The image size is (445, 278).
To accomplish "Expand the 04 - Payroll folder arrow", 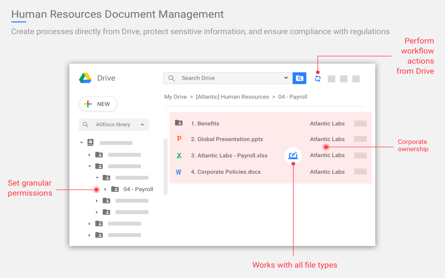I will tap(105, 189).
